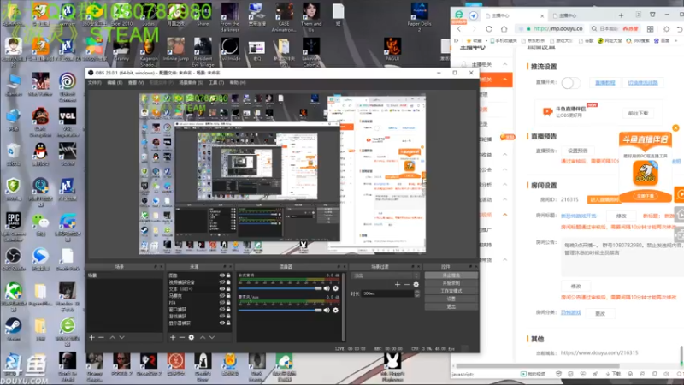Open 麦克风/Aux gear settings in OBS mixer
The height and width of the screenshot is (385, 684).
pos(335,310)
